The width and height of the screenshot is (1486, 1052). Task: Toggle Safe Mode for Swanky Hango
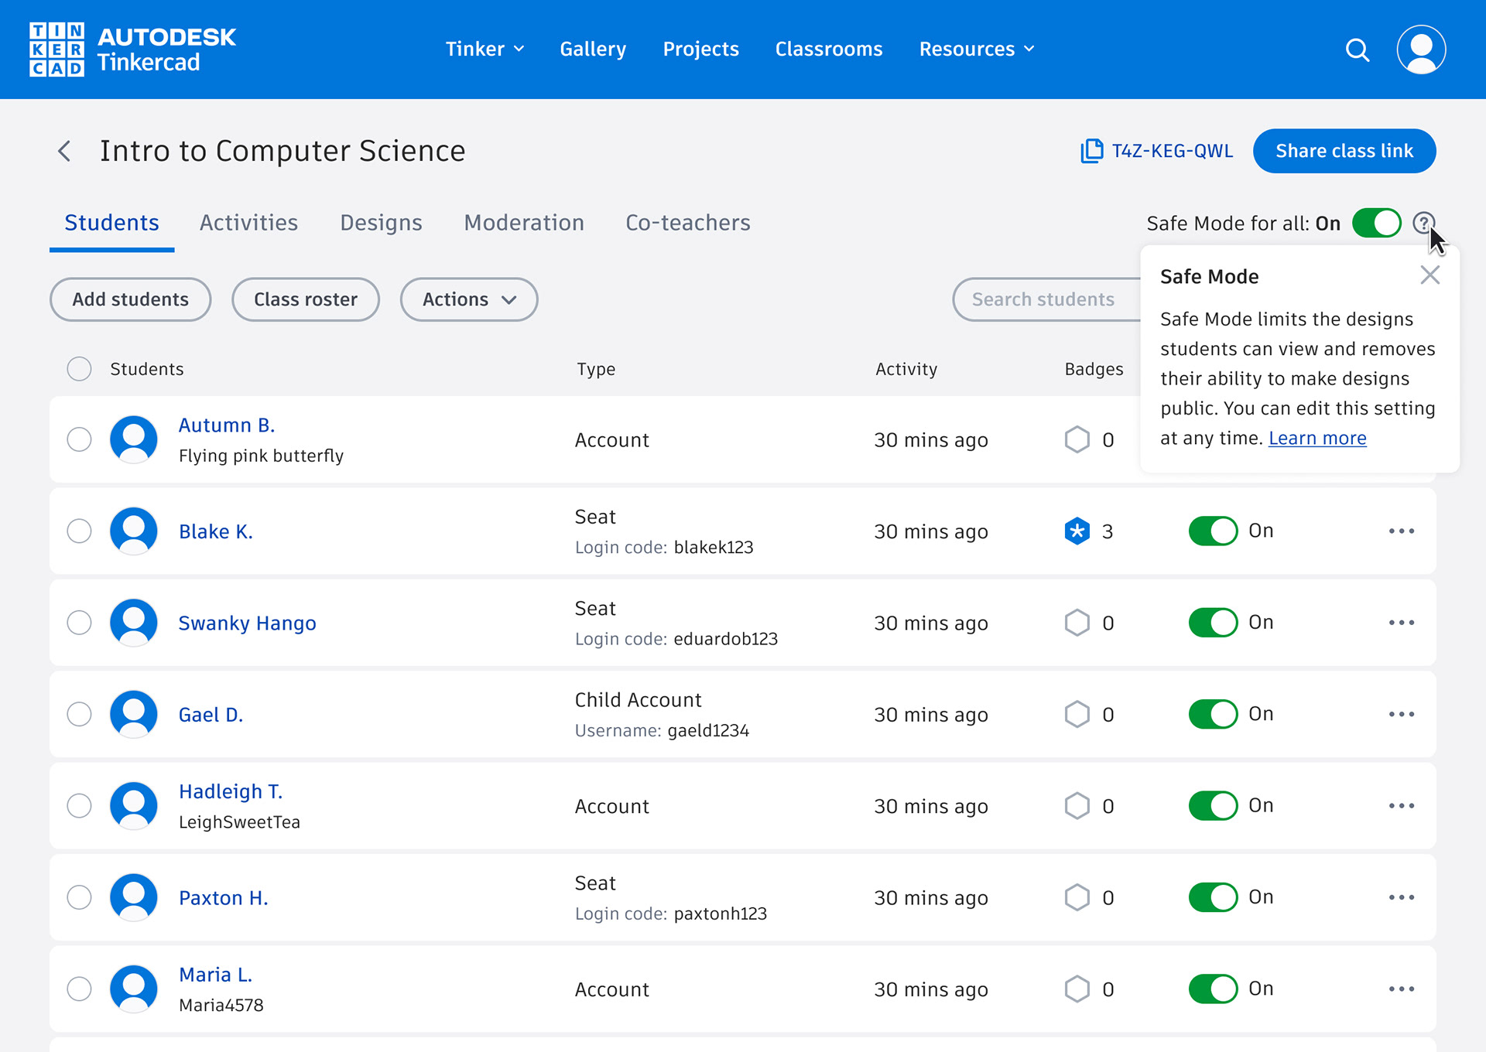(1213, 623)
